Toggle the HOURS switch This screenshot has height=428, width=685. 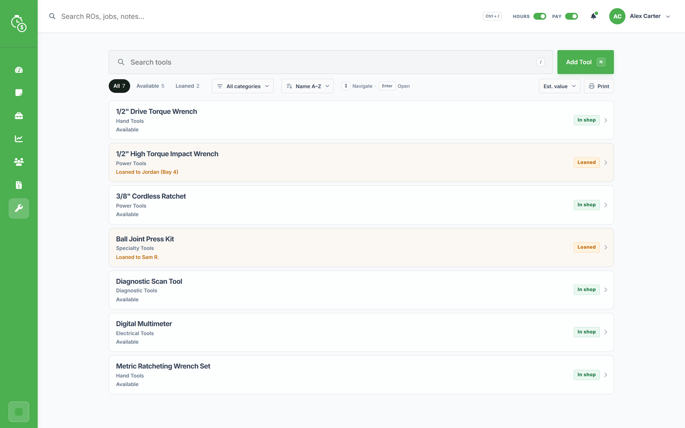(540, 16)
